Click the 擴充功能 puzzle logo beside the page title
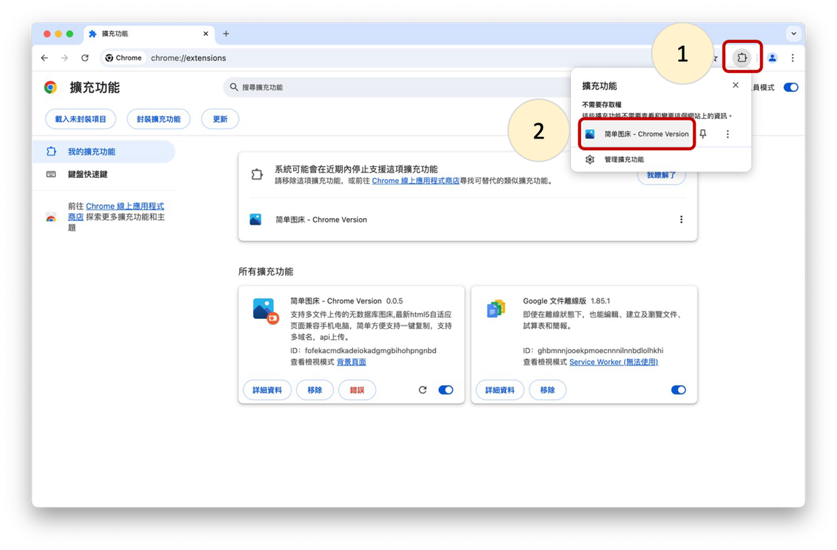Viewport: 837px width, 550px height. click(50, 87)
